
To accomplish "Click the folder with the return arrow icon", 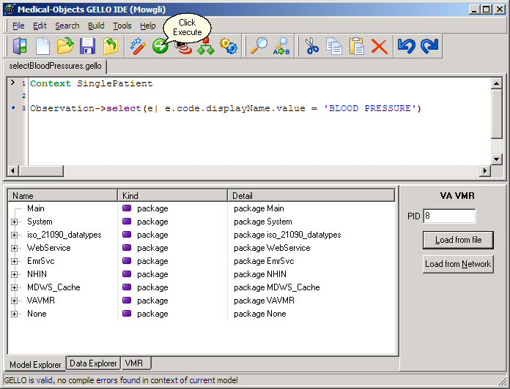I will tap(111, 46).
